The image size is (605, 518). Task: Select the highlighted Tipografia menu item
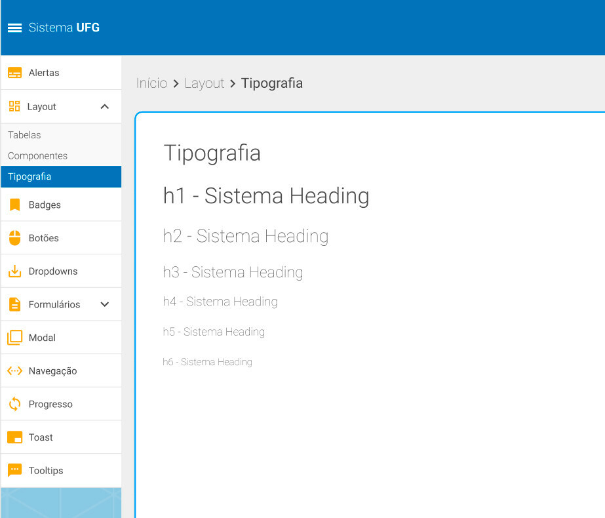coord(61,176)
